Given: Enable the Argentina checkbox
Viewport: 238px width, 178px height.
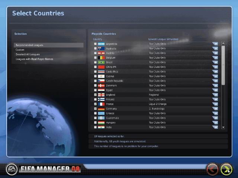Looking at the screenshot, I should pyautogui.click(x=95, y=44).
